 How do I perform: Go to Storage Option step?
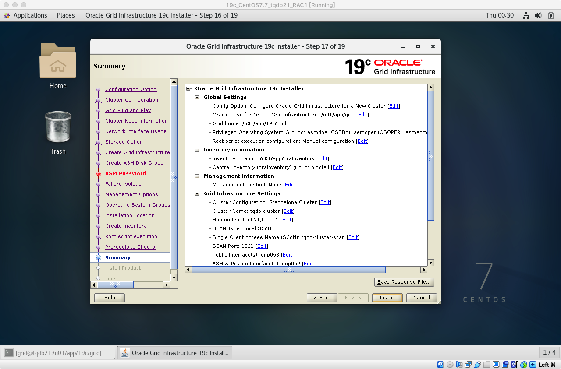coord(124,142)
